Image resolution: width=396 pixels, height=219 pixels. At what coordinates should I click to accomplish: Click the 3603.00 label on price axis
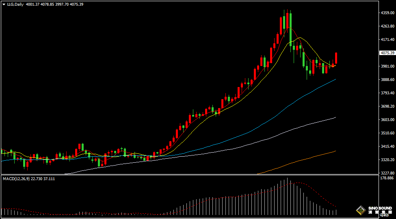click(387, 120)
